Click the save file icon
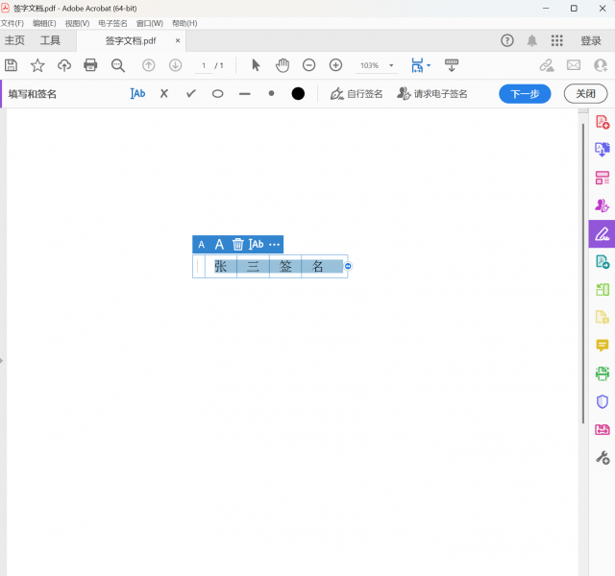This screenshot has height=576, width=615. [12, 65]
